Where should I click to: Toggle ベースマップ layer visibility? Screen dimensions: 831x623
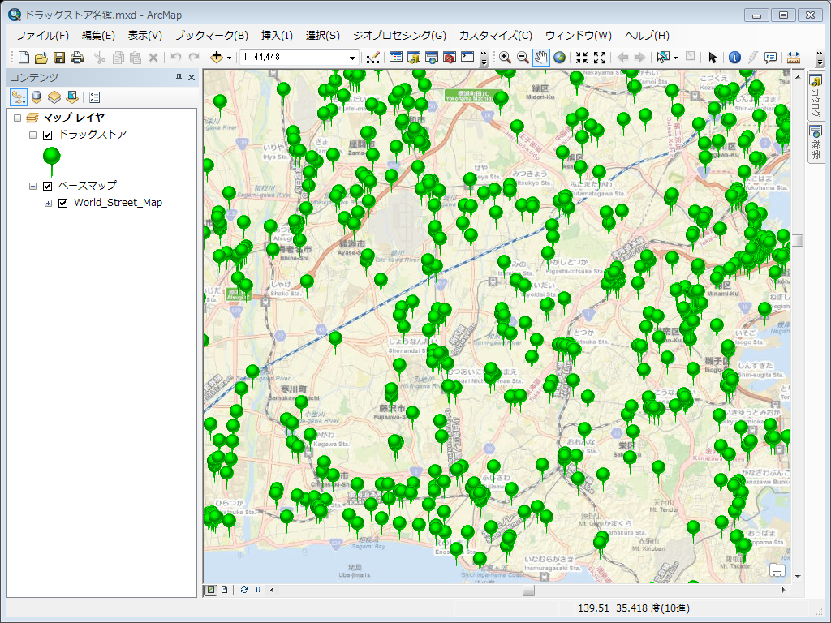click(x=48, y=186)
